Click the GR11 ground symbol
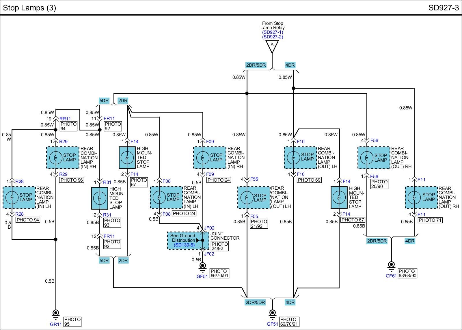 [x=56, y=314]
